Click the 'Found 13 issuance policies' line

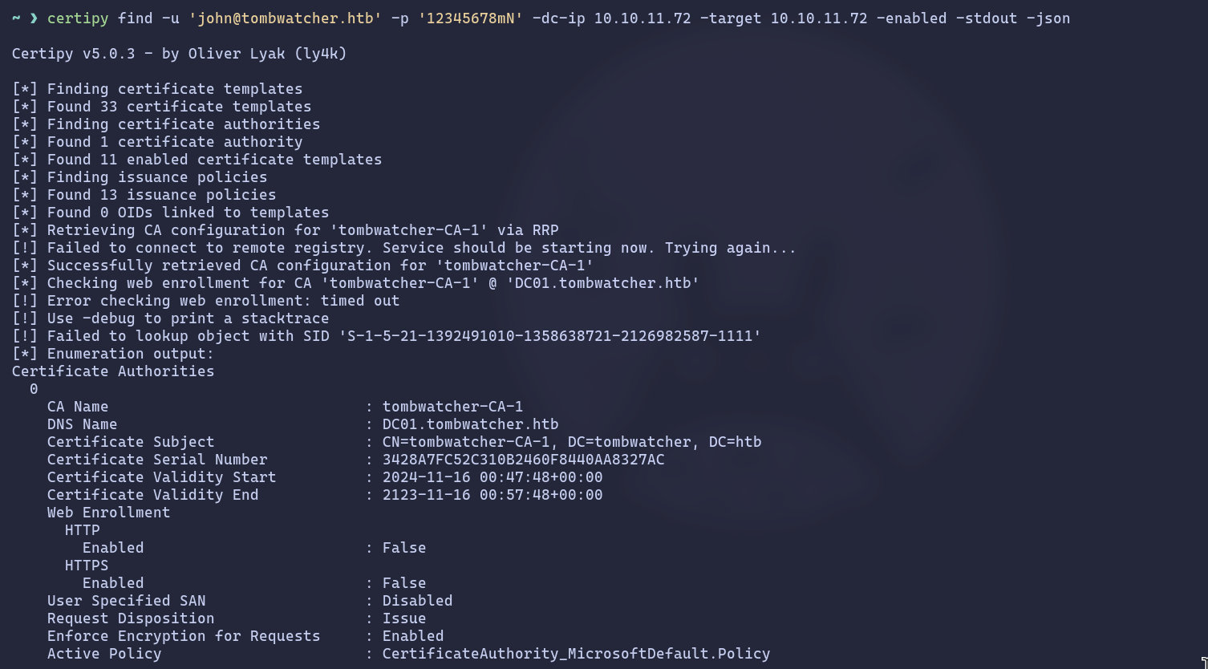(161, 195)
